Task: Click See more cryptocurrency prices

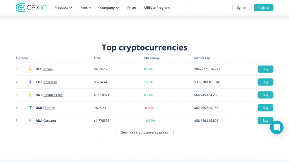Action: click(144, 132)
